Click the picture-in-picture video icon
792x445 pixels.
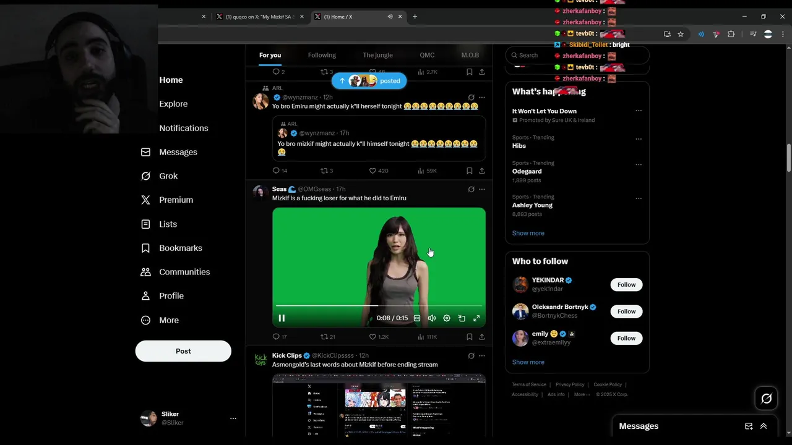click(x=462, y=318)
